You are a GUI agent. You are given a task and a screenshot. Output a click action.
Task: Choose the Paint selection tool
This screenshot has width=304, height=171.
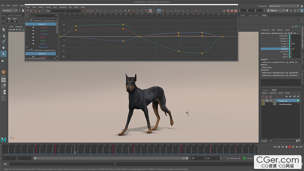[3, 42]
